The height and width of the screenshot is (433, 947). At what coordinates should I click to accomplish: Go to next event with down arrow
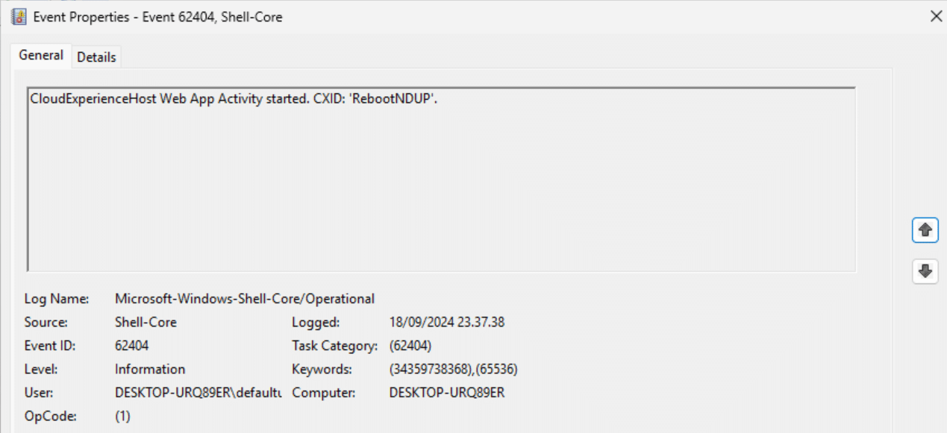[925, 271]
